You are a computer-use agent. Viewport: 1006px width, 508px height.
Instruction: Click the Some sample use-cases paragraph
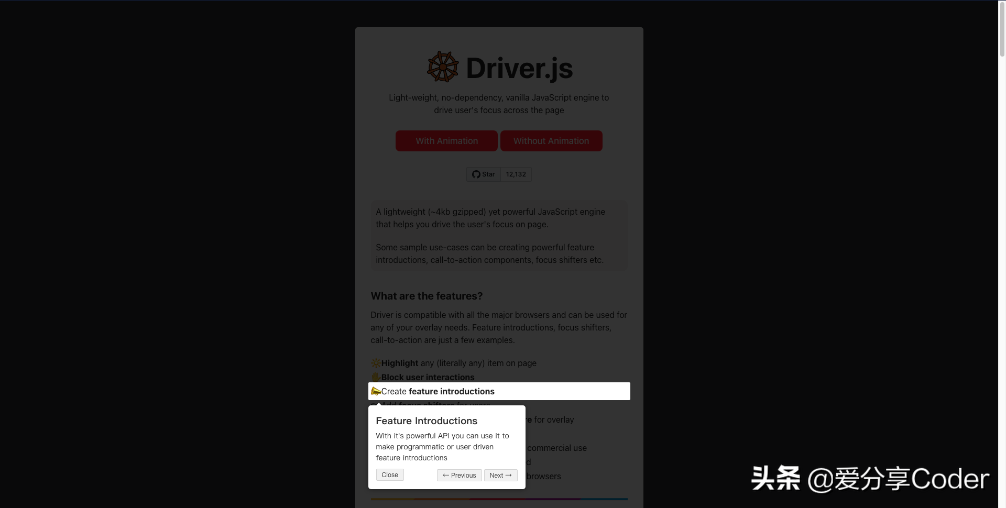click(489, 253)
